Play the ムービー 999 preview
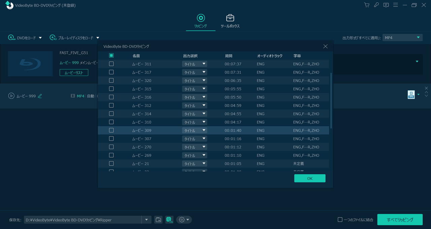Image resolution: width=431 pixels, height=229 pixels. point(11,96)
